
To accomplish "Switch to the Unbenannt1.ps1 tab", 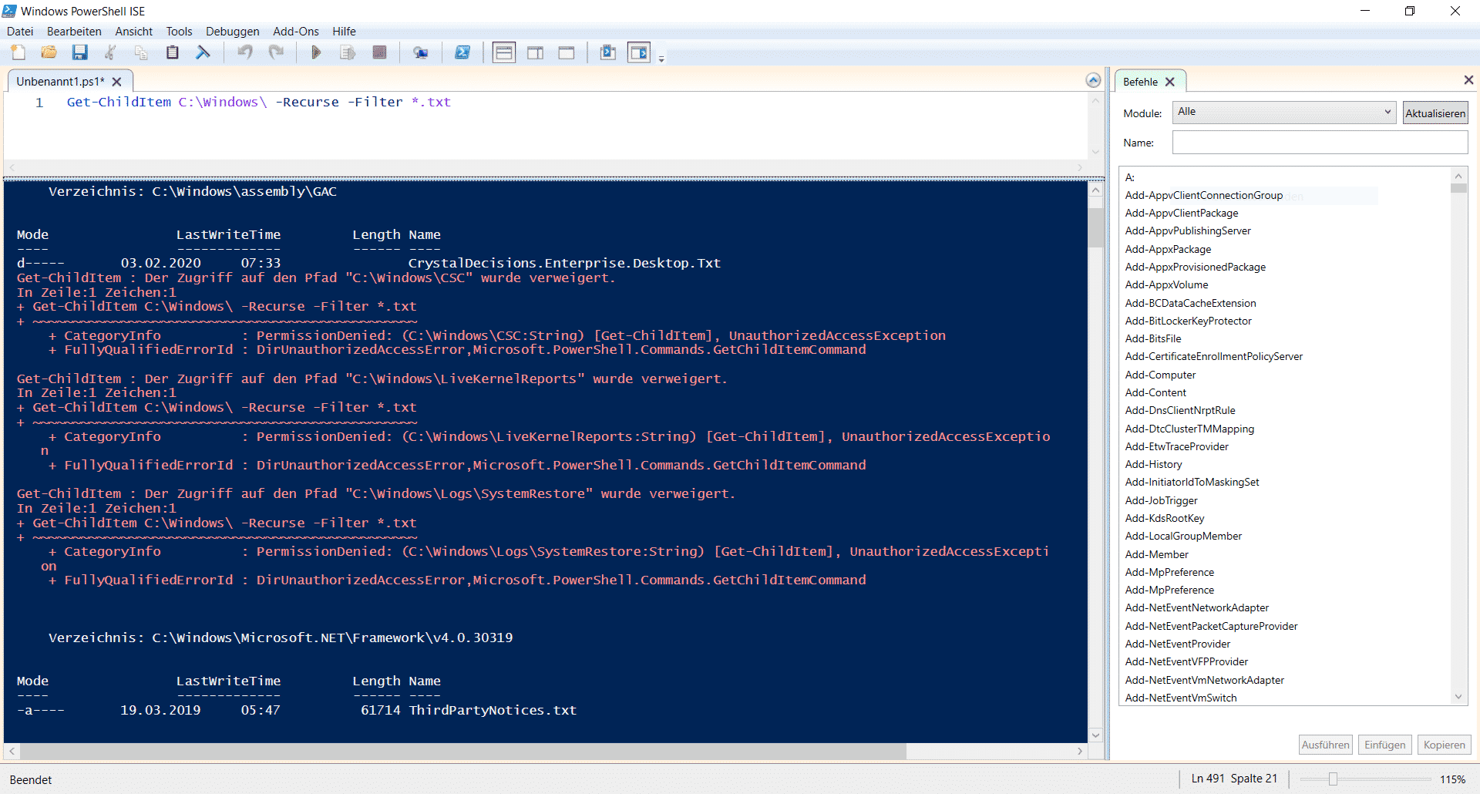I will coord(59,81).
